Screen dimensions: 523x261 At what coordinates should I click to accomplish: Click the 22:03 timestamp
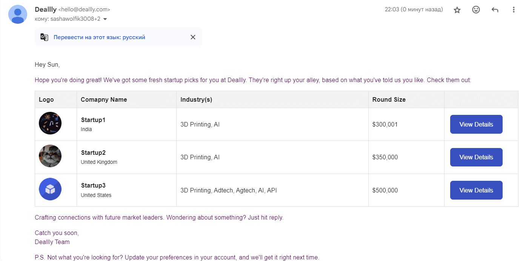(414, 9)
